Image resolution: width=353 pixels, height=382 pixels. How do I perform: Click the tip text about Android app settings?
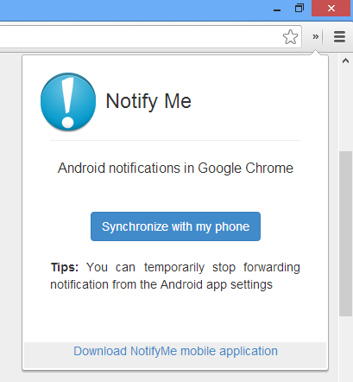pos(175,276)
